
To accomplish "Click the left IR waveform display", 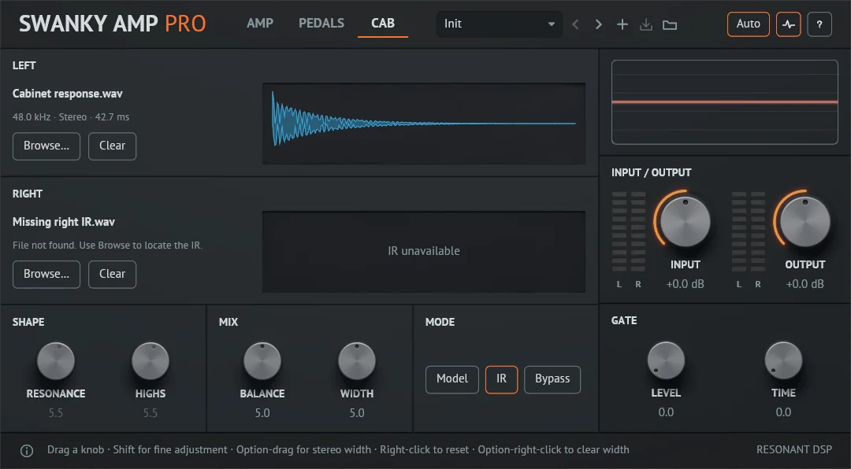I will click(424, 124).
